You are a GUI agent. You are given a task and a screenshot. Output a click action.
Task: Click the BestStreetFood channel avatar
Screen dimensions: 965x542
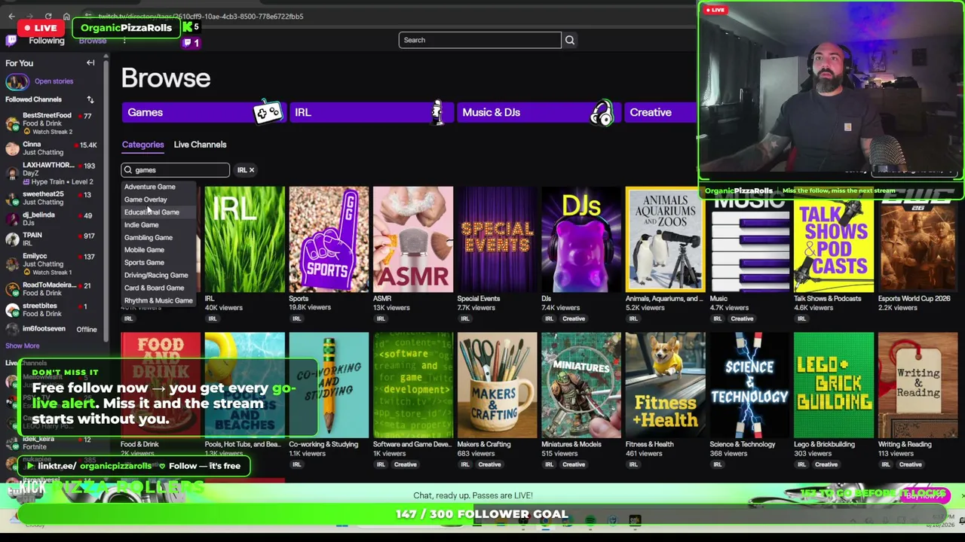coord(12,123)
